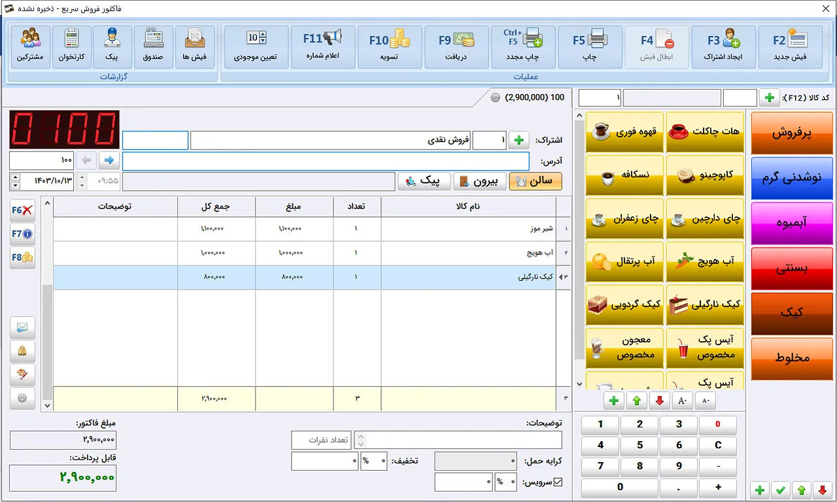Viewport: 837px width, 502px height.
Task: Click the F6 delete row icon
Action: [x=22, y=210]
